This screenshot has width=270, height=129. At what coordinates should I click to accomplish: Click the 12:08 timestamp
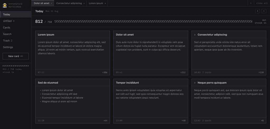[x=119, y=121]
